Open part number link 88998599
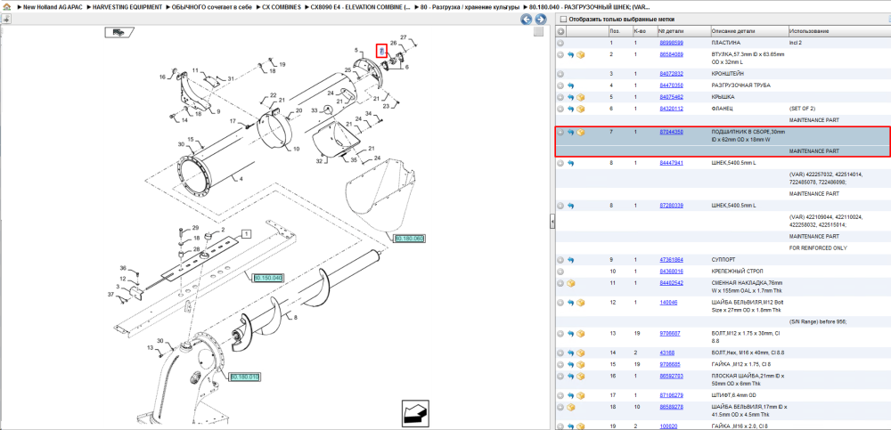 (671, 43)
